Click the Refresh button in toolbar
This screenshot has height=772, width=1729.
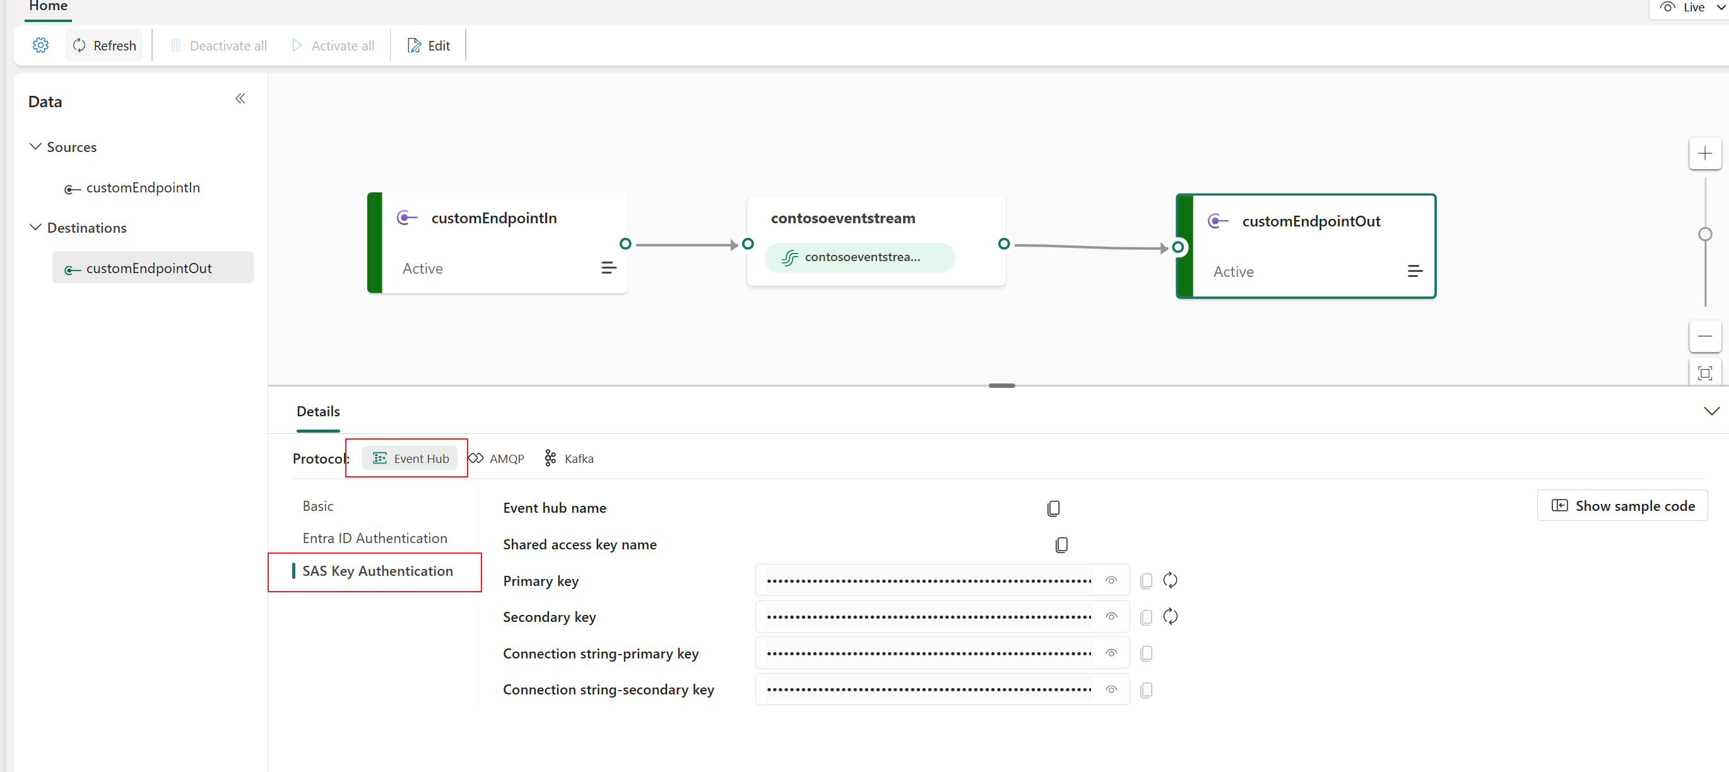click(105, 45)
